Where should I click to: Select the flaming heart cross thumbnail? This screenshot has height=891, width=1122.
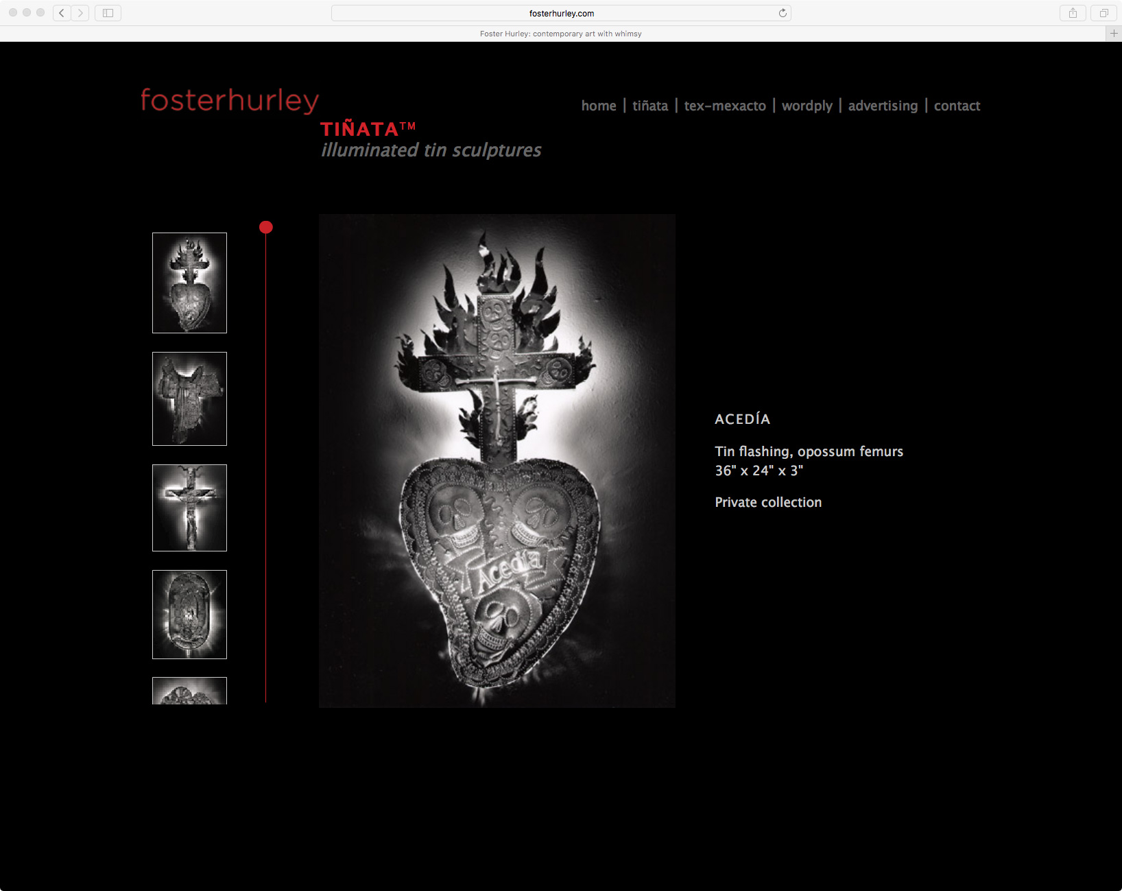click(x=189, y=283)
